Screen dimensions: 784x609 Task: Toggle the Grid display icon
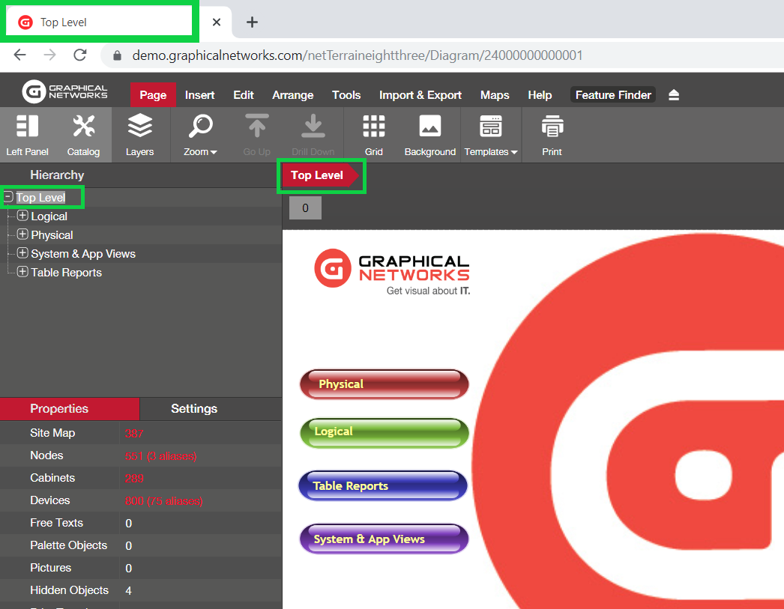pyautogui.click(x=373, y=127)
